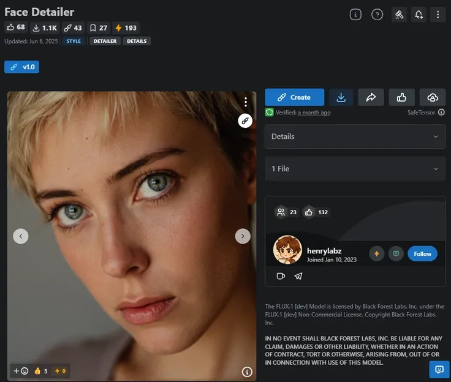
Task: Open the help question mark icon
Action: (377, 15)
